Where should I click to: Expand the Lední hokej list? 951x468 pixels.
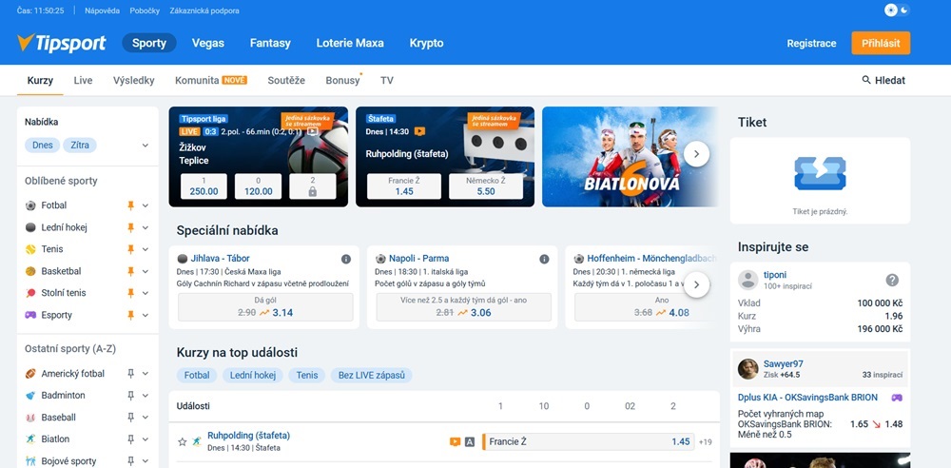pos(145,227)
